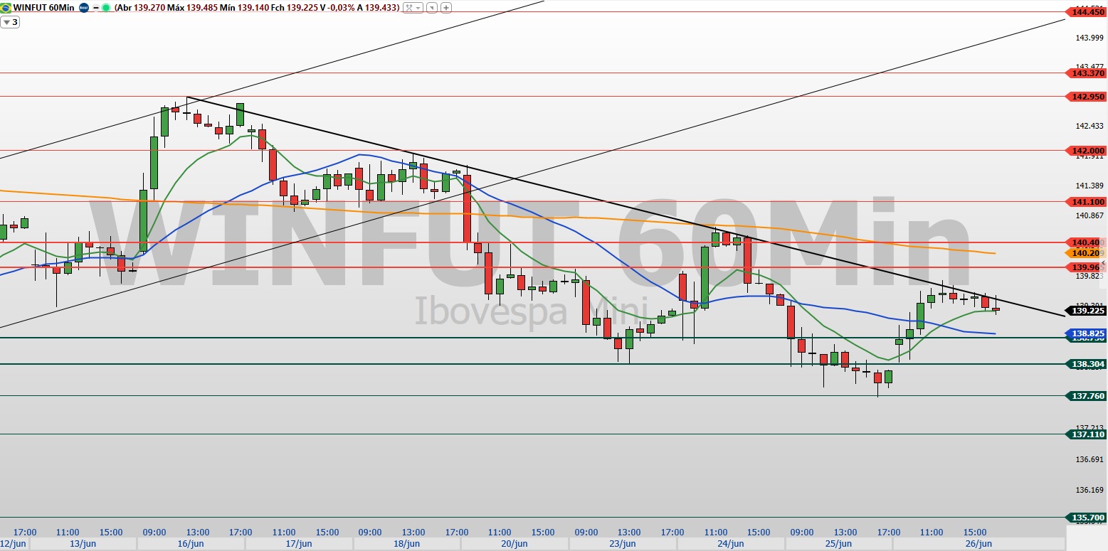Image resolution: width=1108 pixels, height=551 pixels.
Task: Open the chart tools dropdown in header
Action: 412,8
